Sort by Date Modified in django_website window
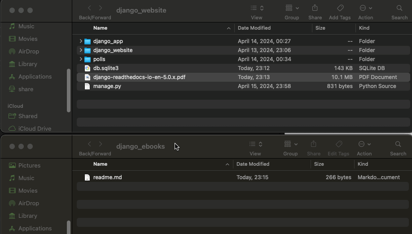This screenshot has height=234, width=412. coord(254,28)
